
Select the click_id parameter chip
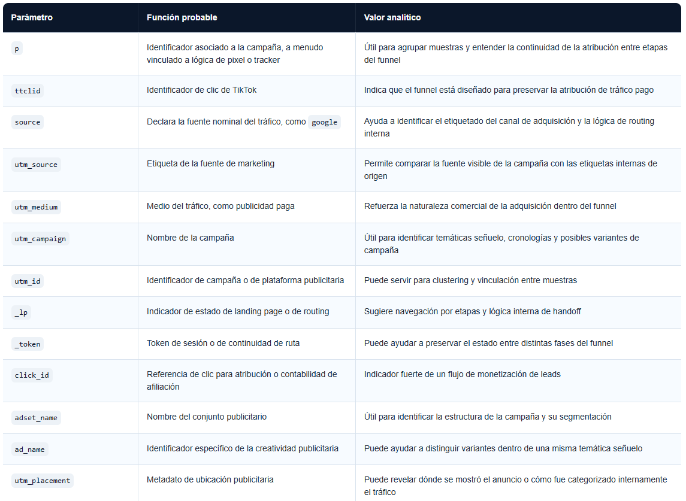(x=32, y=375)
